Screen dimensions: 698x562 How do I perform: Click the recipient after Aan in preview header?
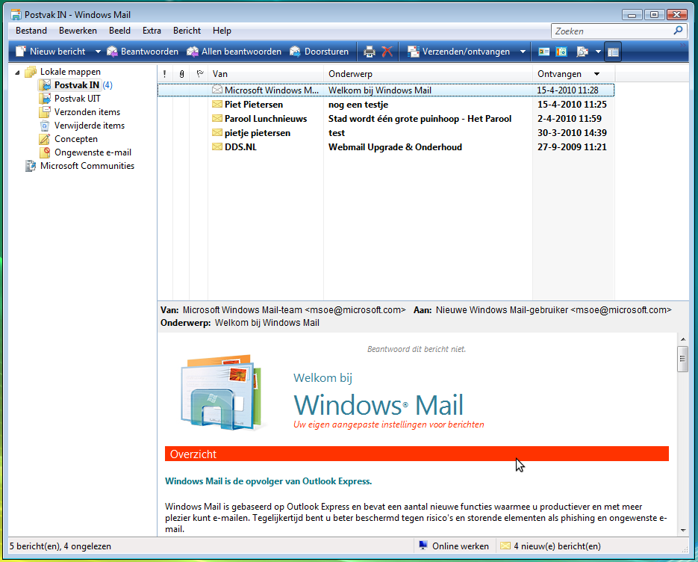coord(553,309)
